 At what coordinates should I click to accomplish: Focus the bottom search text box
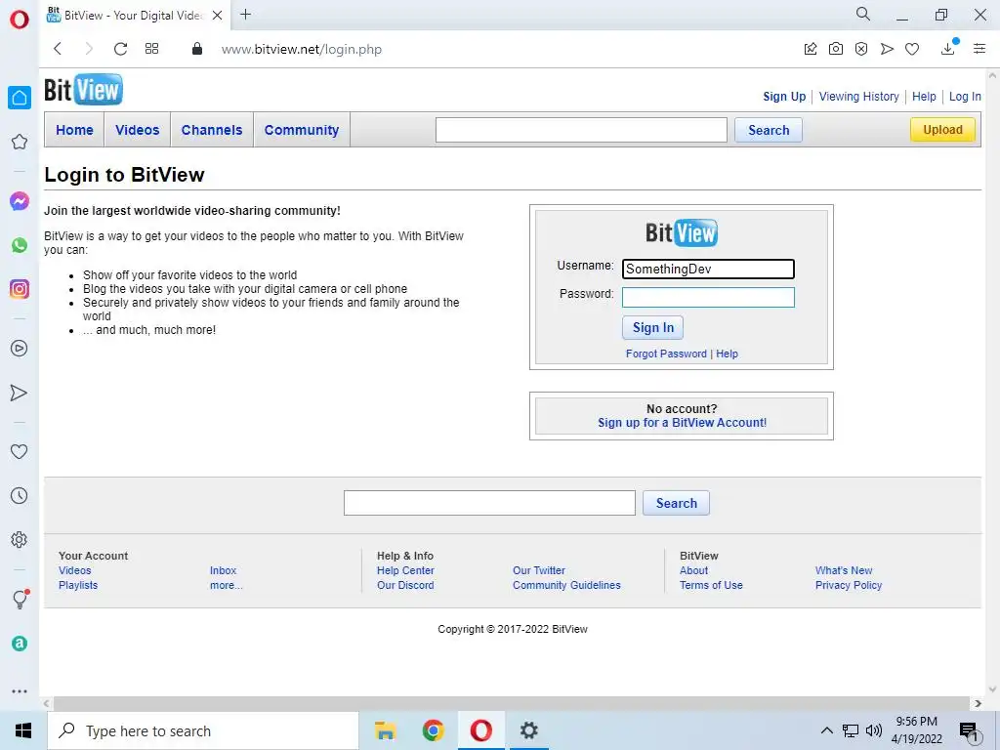pos(489,503)
